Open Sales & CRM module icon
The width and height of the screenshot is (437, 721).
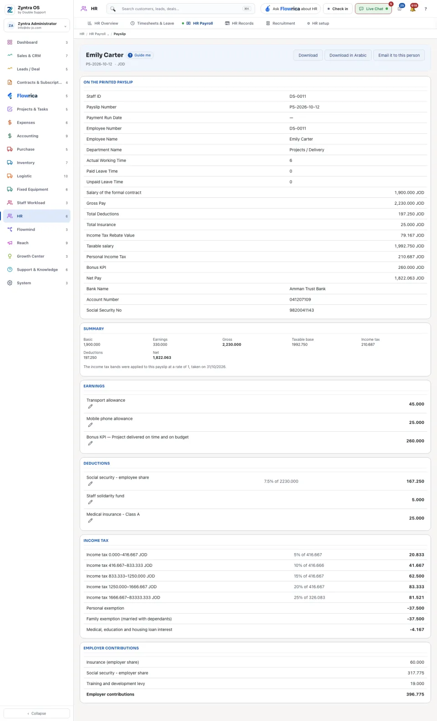[10, 55]
